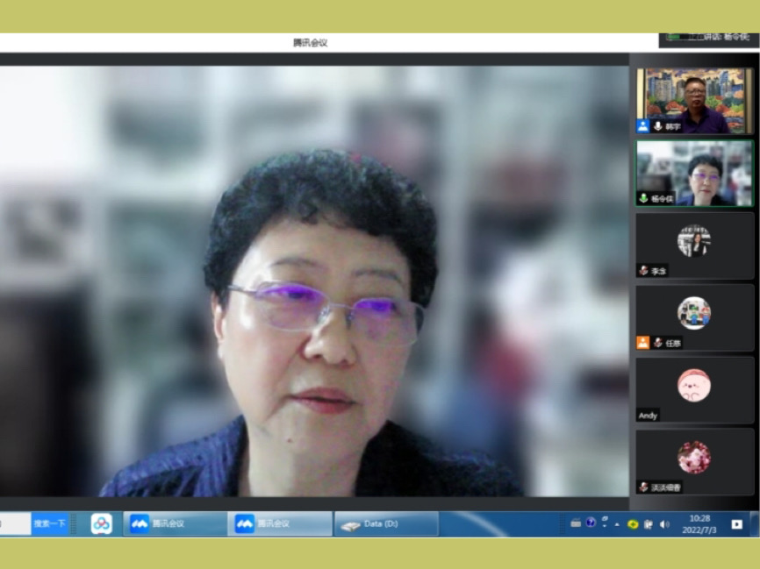Select 杨令侠's video thumbnail
Viewport: 760px width, 569px height.
[694, 171]
